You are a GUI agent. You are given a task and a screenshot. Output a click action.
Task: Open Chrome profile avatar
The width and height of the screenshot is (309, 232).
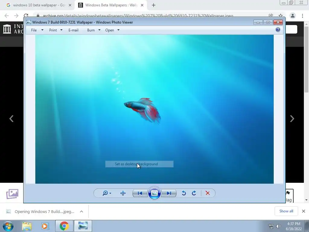point(293,16)
